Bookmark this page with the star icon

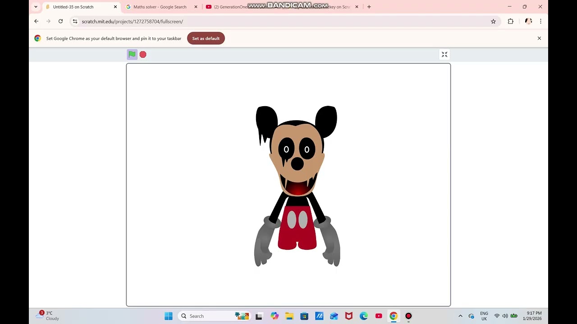click(x=493, y=21)
